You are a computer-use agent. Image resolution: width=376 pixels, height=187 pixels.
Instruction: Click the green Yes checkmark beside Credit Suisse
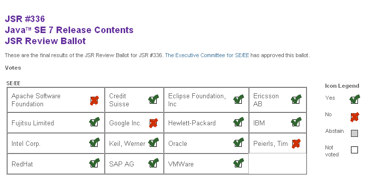pyautogui.click(x=154, y=99)
